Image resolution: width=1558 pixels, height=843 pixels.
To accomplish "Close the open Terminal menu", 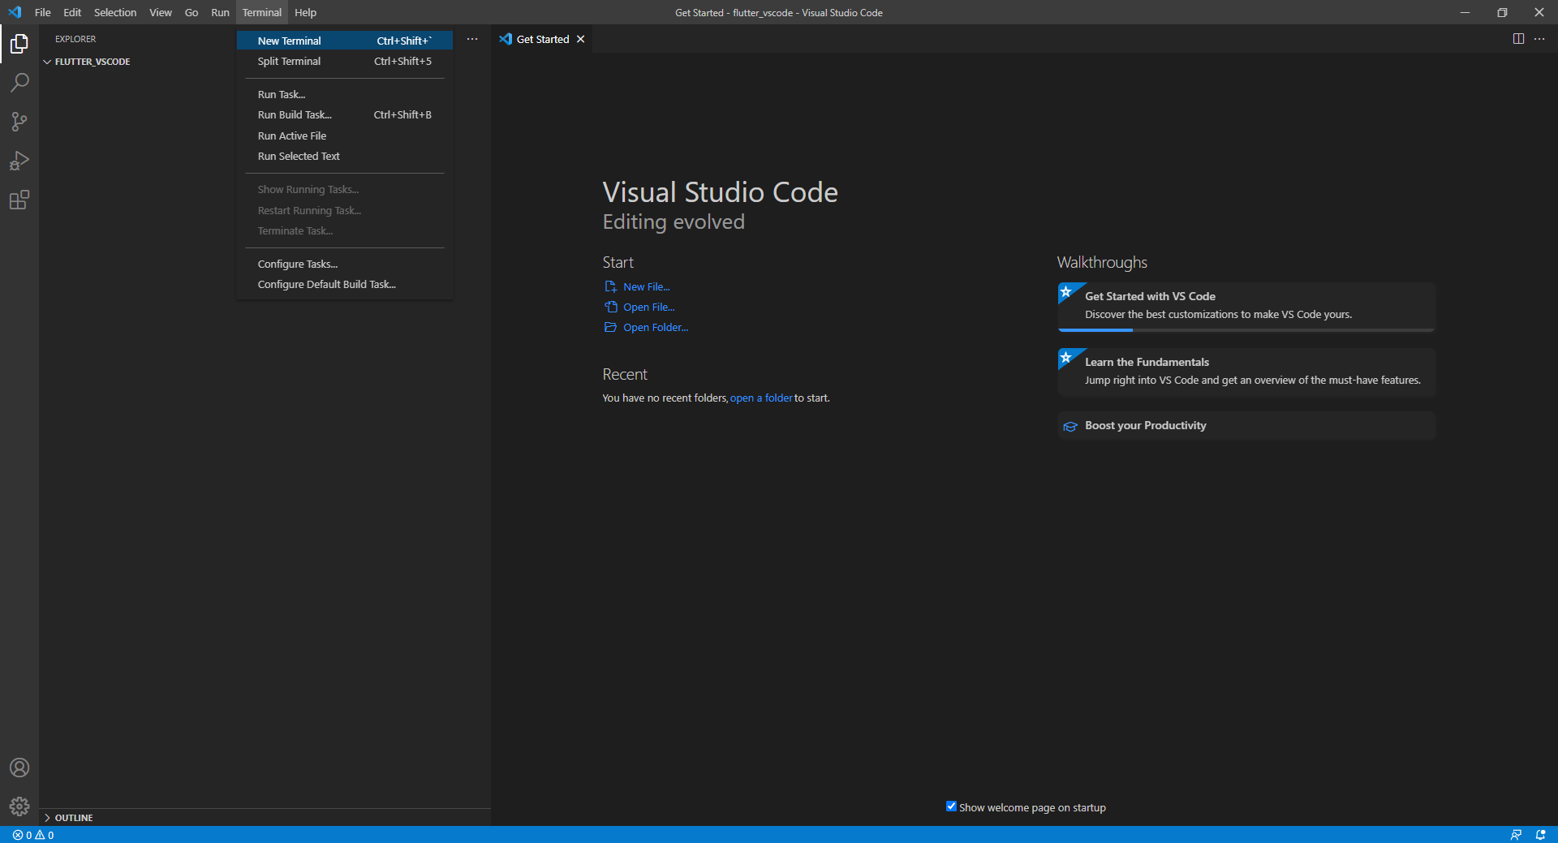I will (x=262, y=12).
